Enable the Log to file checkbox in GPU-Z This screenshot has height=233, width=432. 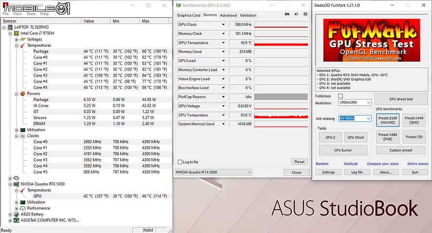(x=180, y=162)
